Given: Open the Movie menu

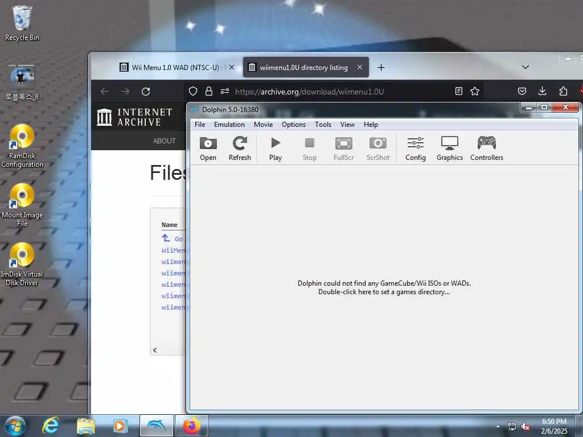Looking at the screenshot, I should [263, 125].
